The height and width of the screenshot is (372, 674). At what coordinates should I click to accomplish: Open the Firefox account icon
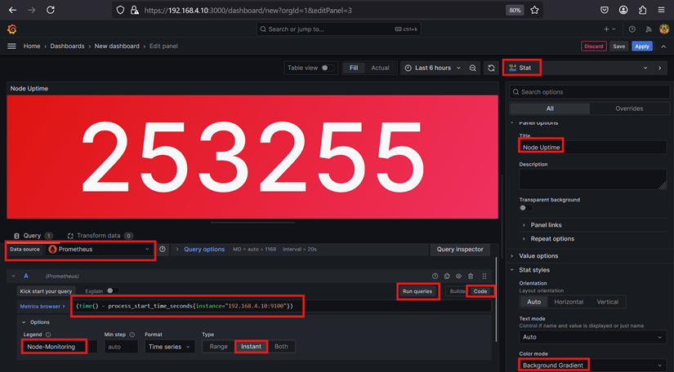pos(623,10)
